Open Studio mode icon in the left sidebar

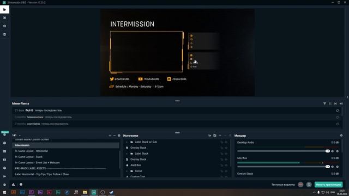coord(4,160)
